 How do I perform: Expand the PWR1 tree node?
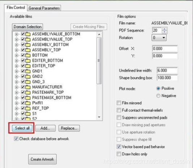pyautogui.click(x=16, y=103)
